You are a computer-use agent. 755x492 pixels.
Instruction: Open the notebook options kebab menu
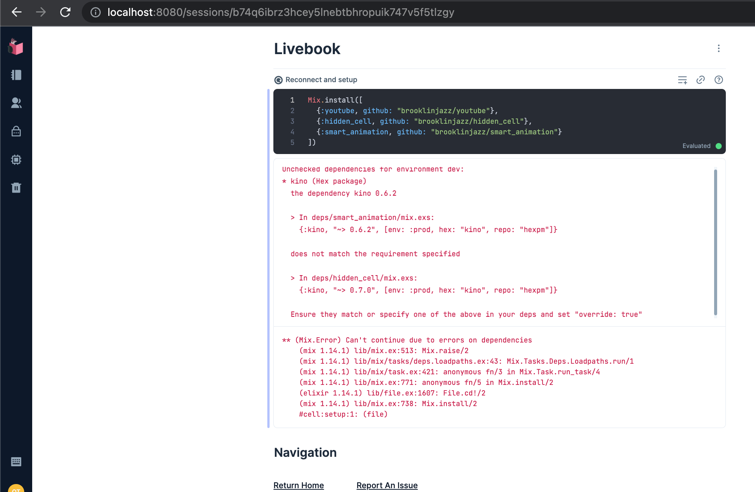pyautogui.click(x=718, y=48)
